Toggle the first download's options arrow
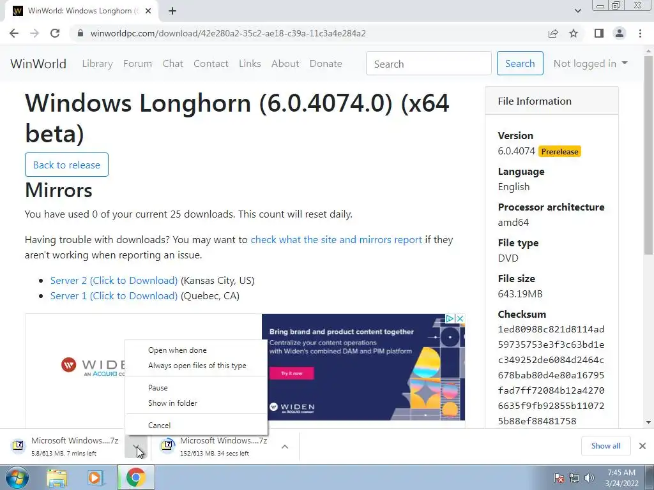The width and height of the screenshot is (654, 490). [x=137, y=446]
